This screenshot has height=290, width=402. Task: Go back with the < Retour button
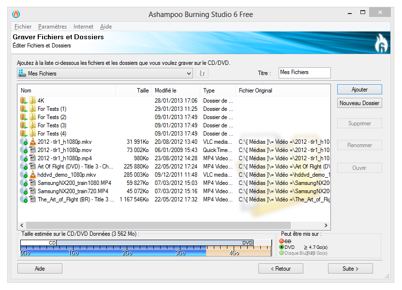(281, 268)
